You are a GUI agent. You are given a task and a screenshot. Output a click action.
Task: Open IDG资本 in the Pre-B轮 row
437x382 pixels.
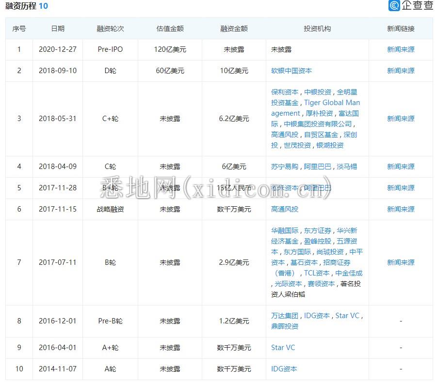pyautogui.click(x=317, y=316)
